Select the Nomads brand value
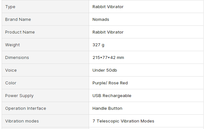 (101, 19)
